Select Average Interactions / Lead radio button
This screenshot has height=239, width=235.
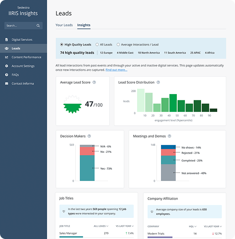118,44
